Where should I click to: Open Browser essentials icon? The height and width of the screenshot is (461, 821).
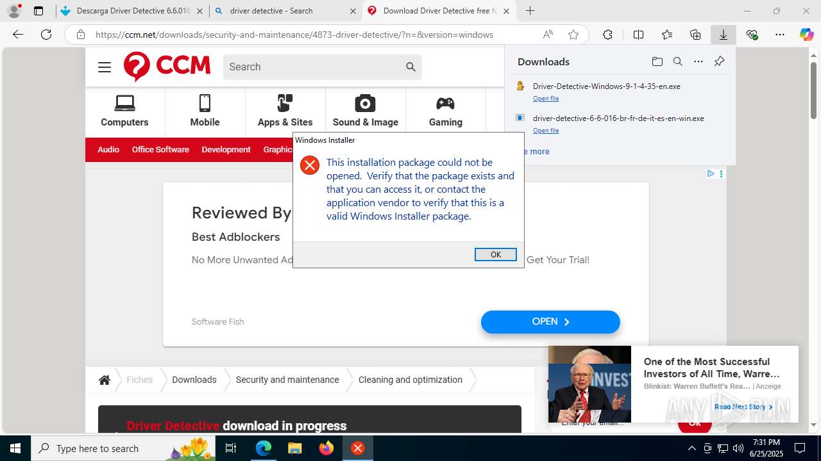[752, 35]
